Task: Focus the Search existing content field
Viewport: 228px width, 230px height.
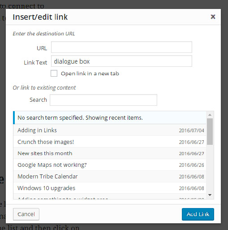Action: 103,100
